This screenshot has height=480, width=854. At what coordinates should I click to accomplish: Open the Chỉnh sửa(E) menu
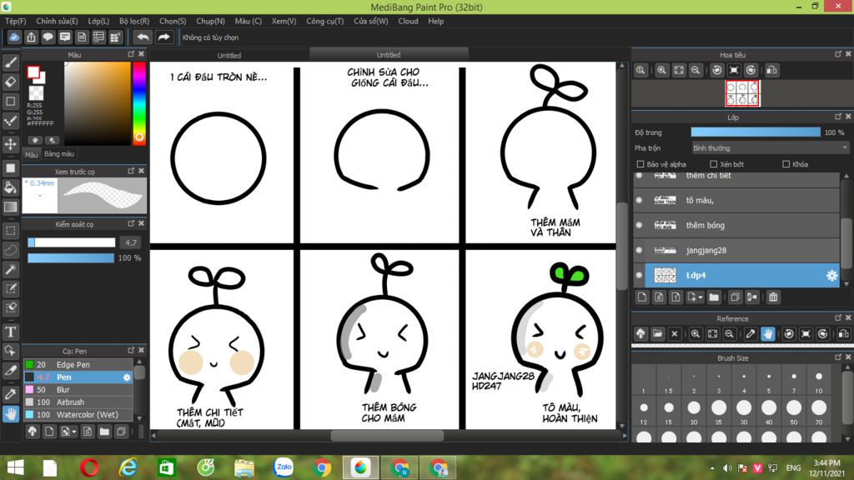click(x=57, y=21)
